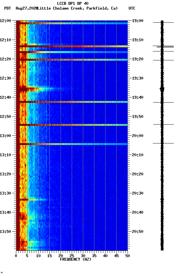Click the 'FREQUENCY (HZ)' axis title

click(x=76, y=259)
